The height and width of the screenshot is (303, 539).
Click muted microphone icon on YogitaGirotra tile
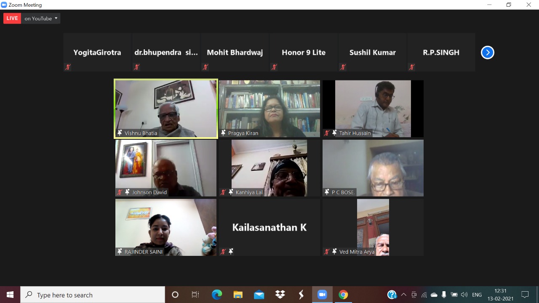point(68,67)
